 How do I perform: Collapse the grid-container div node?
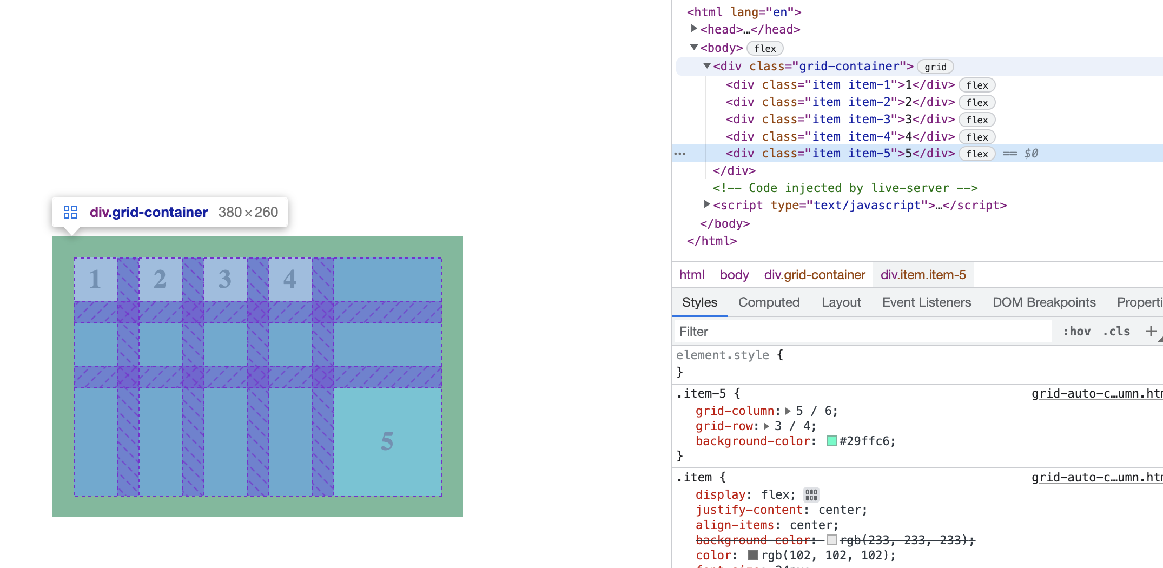point(706,66)
